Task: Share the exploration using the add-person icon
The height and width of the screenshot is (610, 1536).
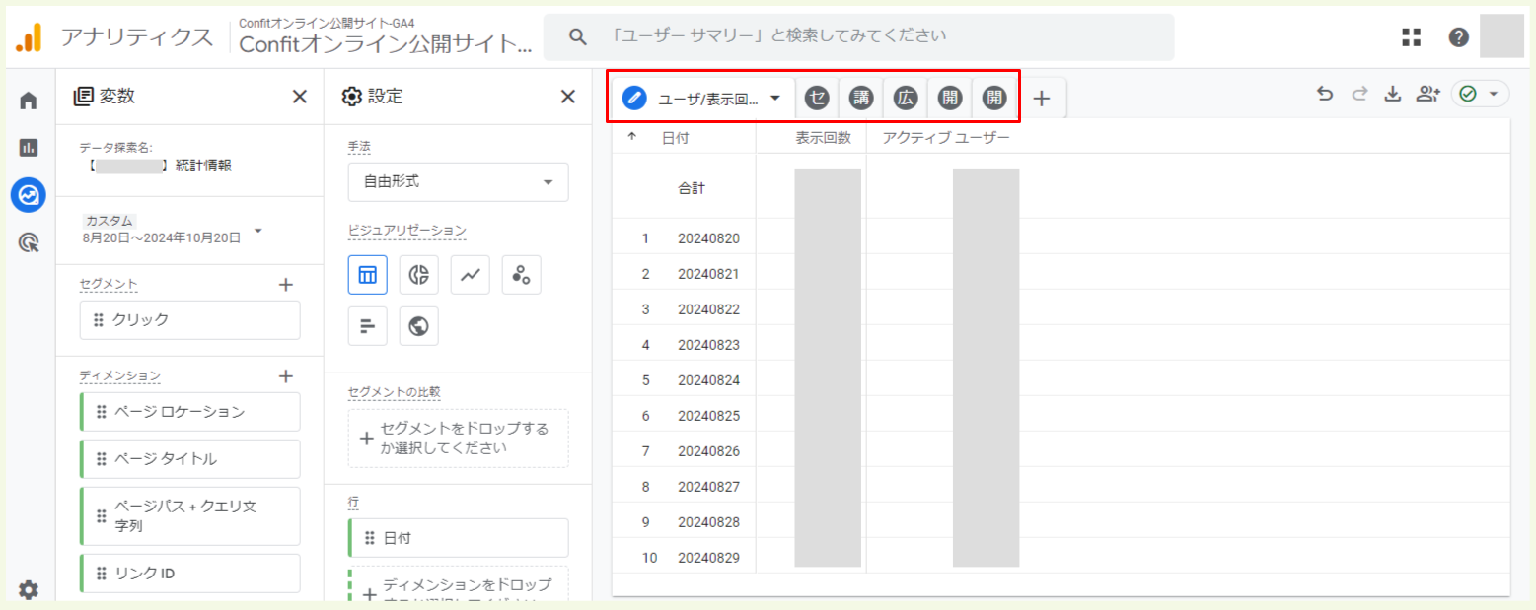Action: point(1427,93)
